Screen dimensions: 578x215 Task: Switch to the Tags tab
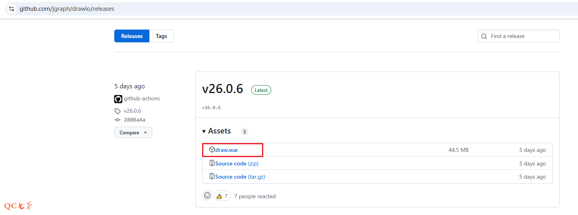coord(161,36)
